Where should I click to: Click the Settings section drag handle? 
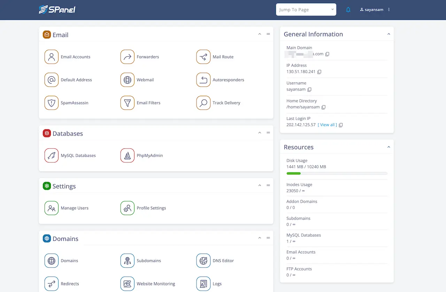(x=268, y=185)
